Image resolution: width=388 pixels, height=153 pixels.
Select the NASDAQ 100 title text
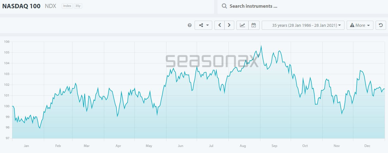(21, 6)
